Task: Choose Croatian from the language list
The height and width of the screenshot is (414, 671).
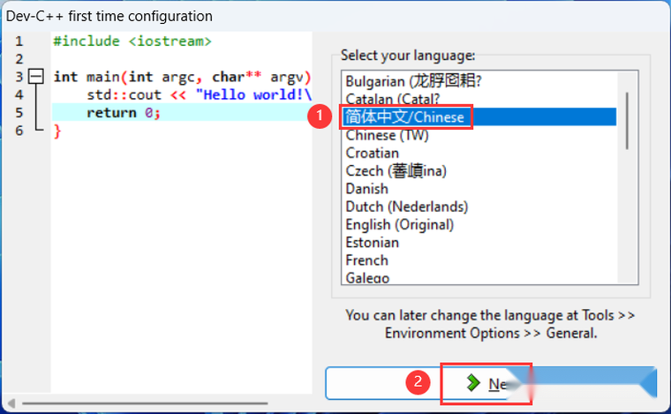Action: [479, 153]
